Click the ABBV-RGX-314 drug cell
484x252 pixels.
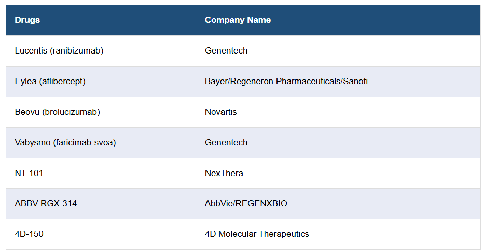46,204
